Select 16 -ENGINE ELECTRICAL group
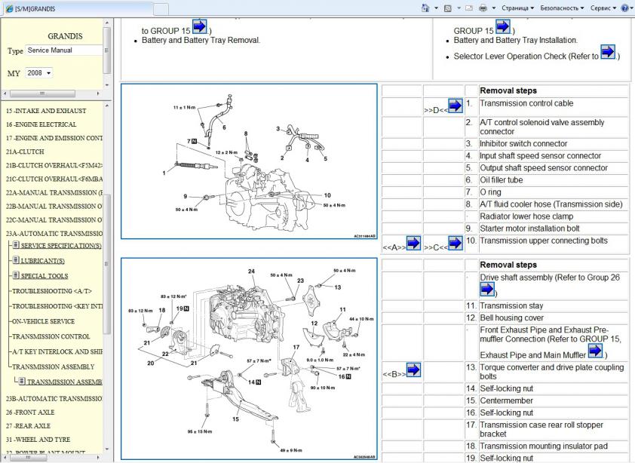 [x=41, y=124]
